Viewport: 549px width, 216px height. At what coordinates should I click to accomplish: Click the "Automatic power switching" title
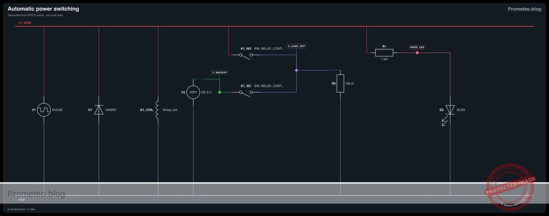[x=43, y=9]
